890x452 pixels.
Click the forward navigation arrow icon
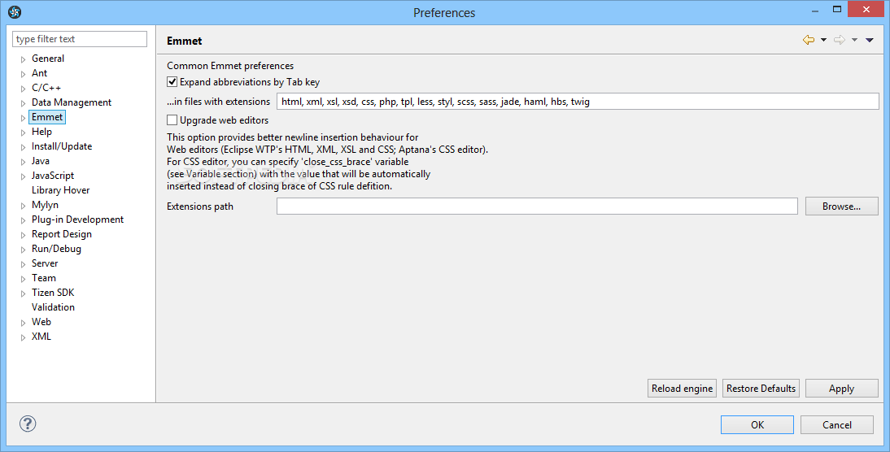point(839,40)
